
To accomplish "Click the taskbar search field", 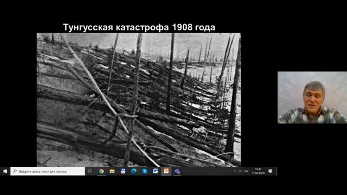I will coord(48,171).
